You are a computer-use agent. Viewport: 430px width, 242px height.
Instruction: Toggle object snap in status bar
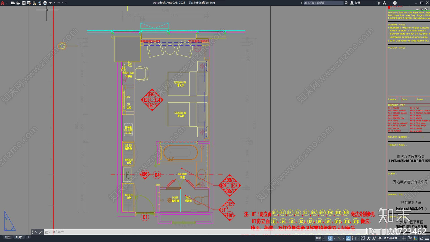click(354, 238)
